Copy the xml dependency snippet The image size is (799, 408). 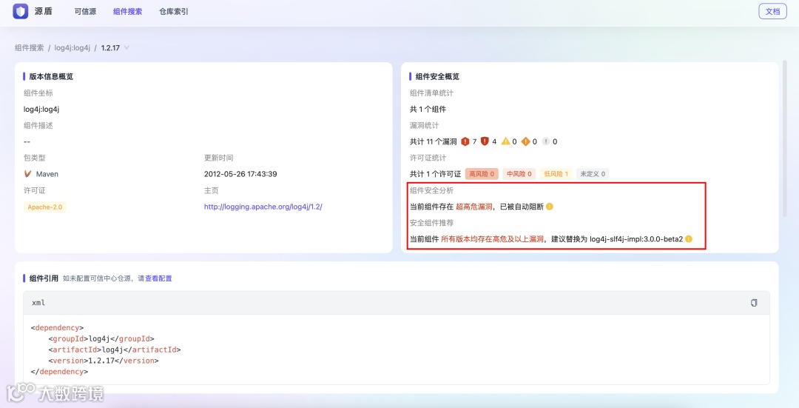[754, 303]
